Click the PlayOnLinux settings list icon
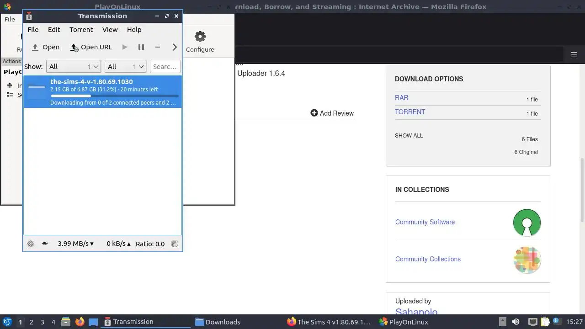585x329 pixels. (10, 95)
